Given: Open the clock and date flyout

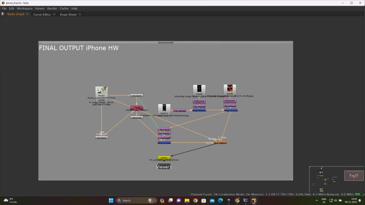Looking at the screenshot, I should point(351,200).
